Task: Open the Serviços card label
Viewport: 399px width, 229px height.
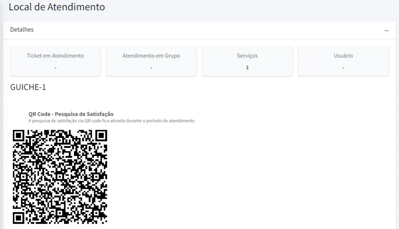Action: pos(247,56)
